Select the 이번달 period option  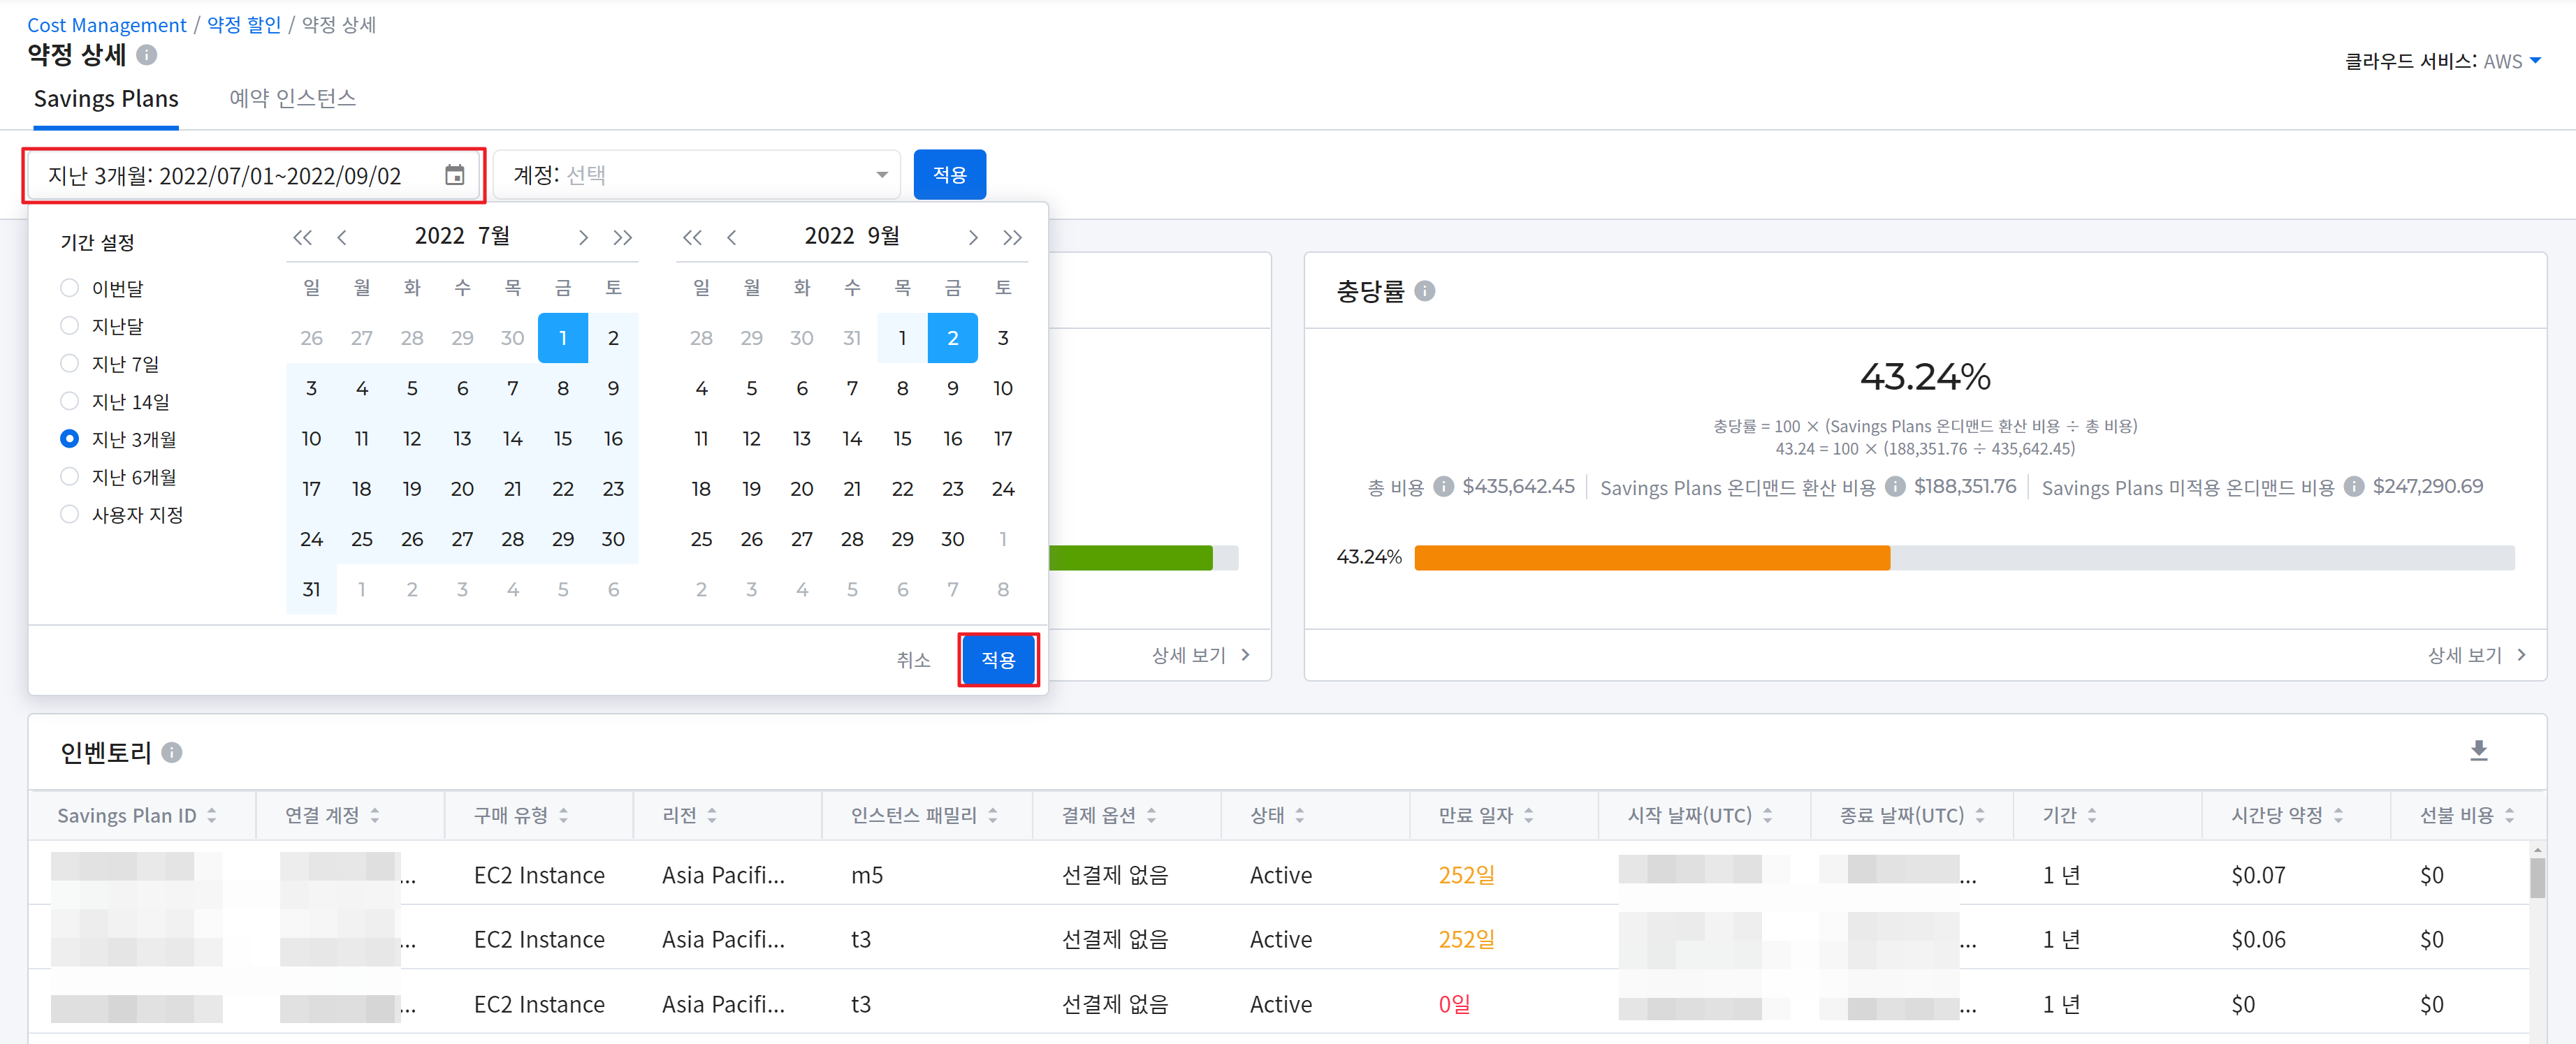[69, 288]
